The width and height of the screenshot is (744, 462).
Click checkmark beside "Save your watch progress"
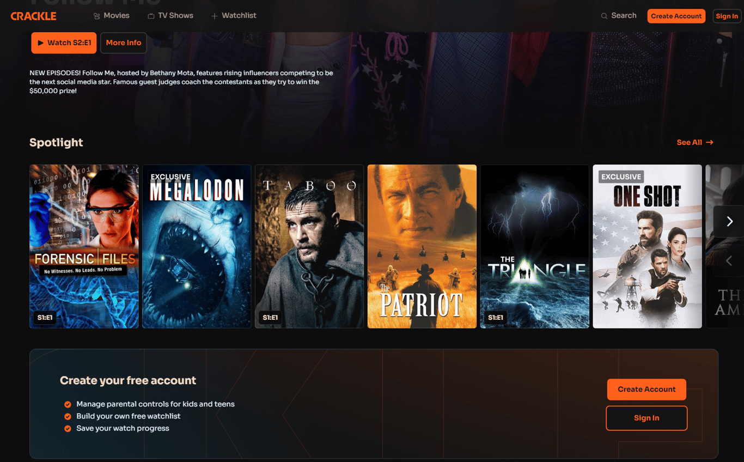point(68,428)
